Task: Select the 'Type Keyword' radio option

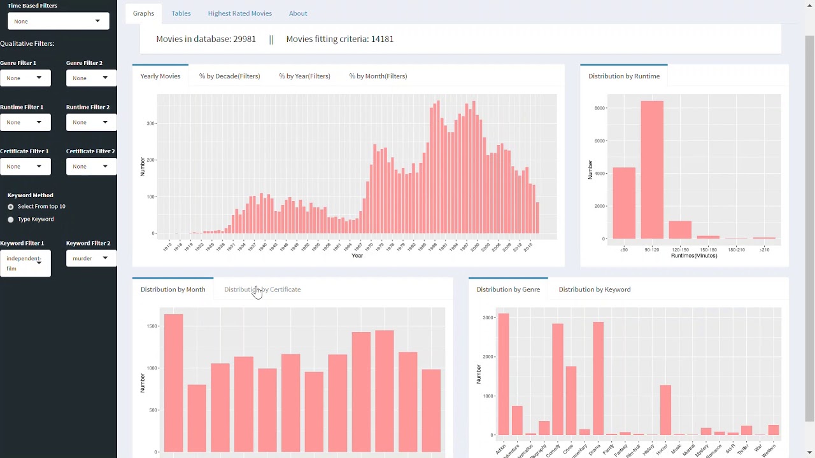Action: tap(11, 219)
